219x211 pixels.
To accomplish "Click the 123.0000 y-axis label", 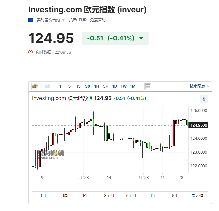I will pos(199,152).
